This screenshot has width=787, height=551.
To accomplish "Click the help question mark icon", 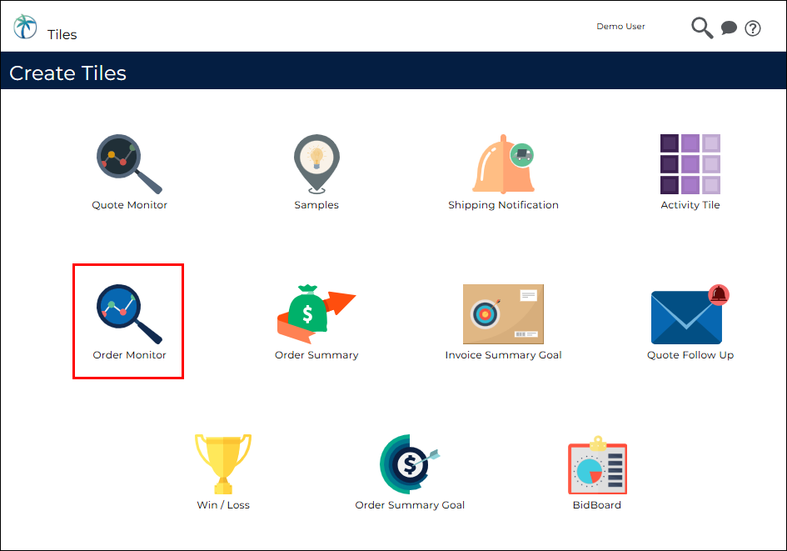I will click(x=752, y=28).
